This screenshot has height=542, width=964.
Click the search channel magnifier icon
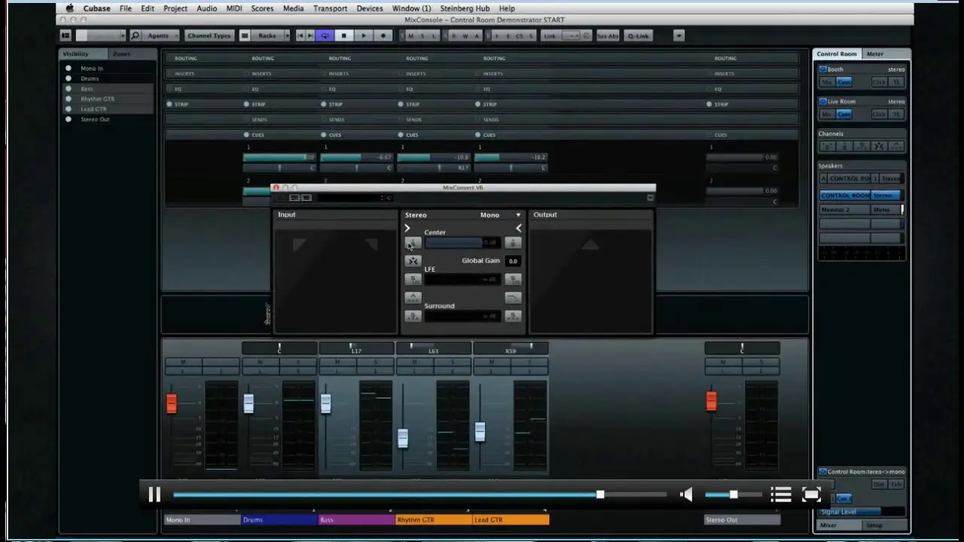point(135,35)
